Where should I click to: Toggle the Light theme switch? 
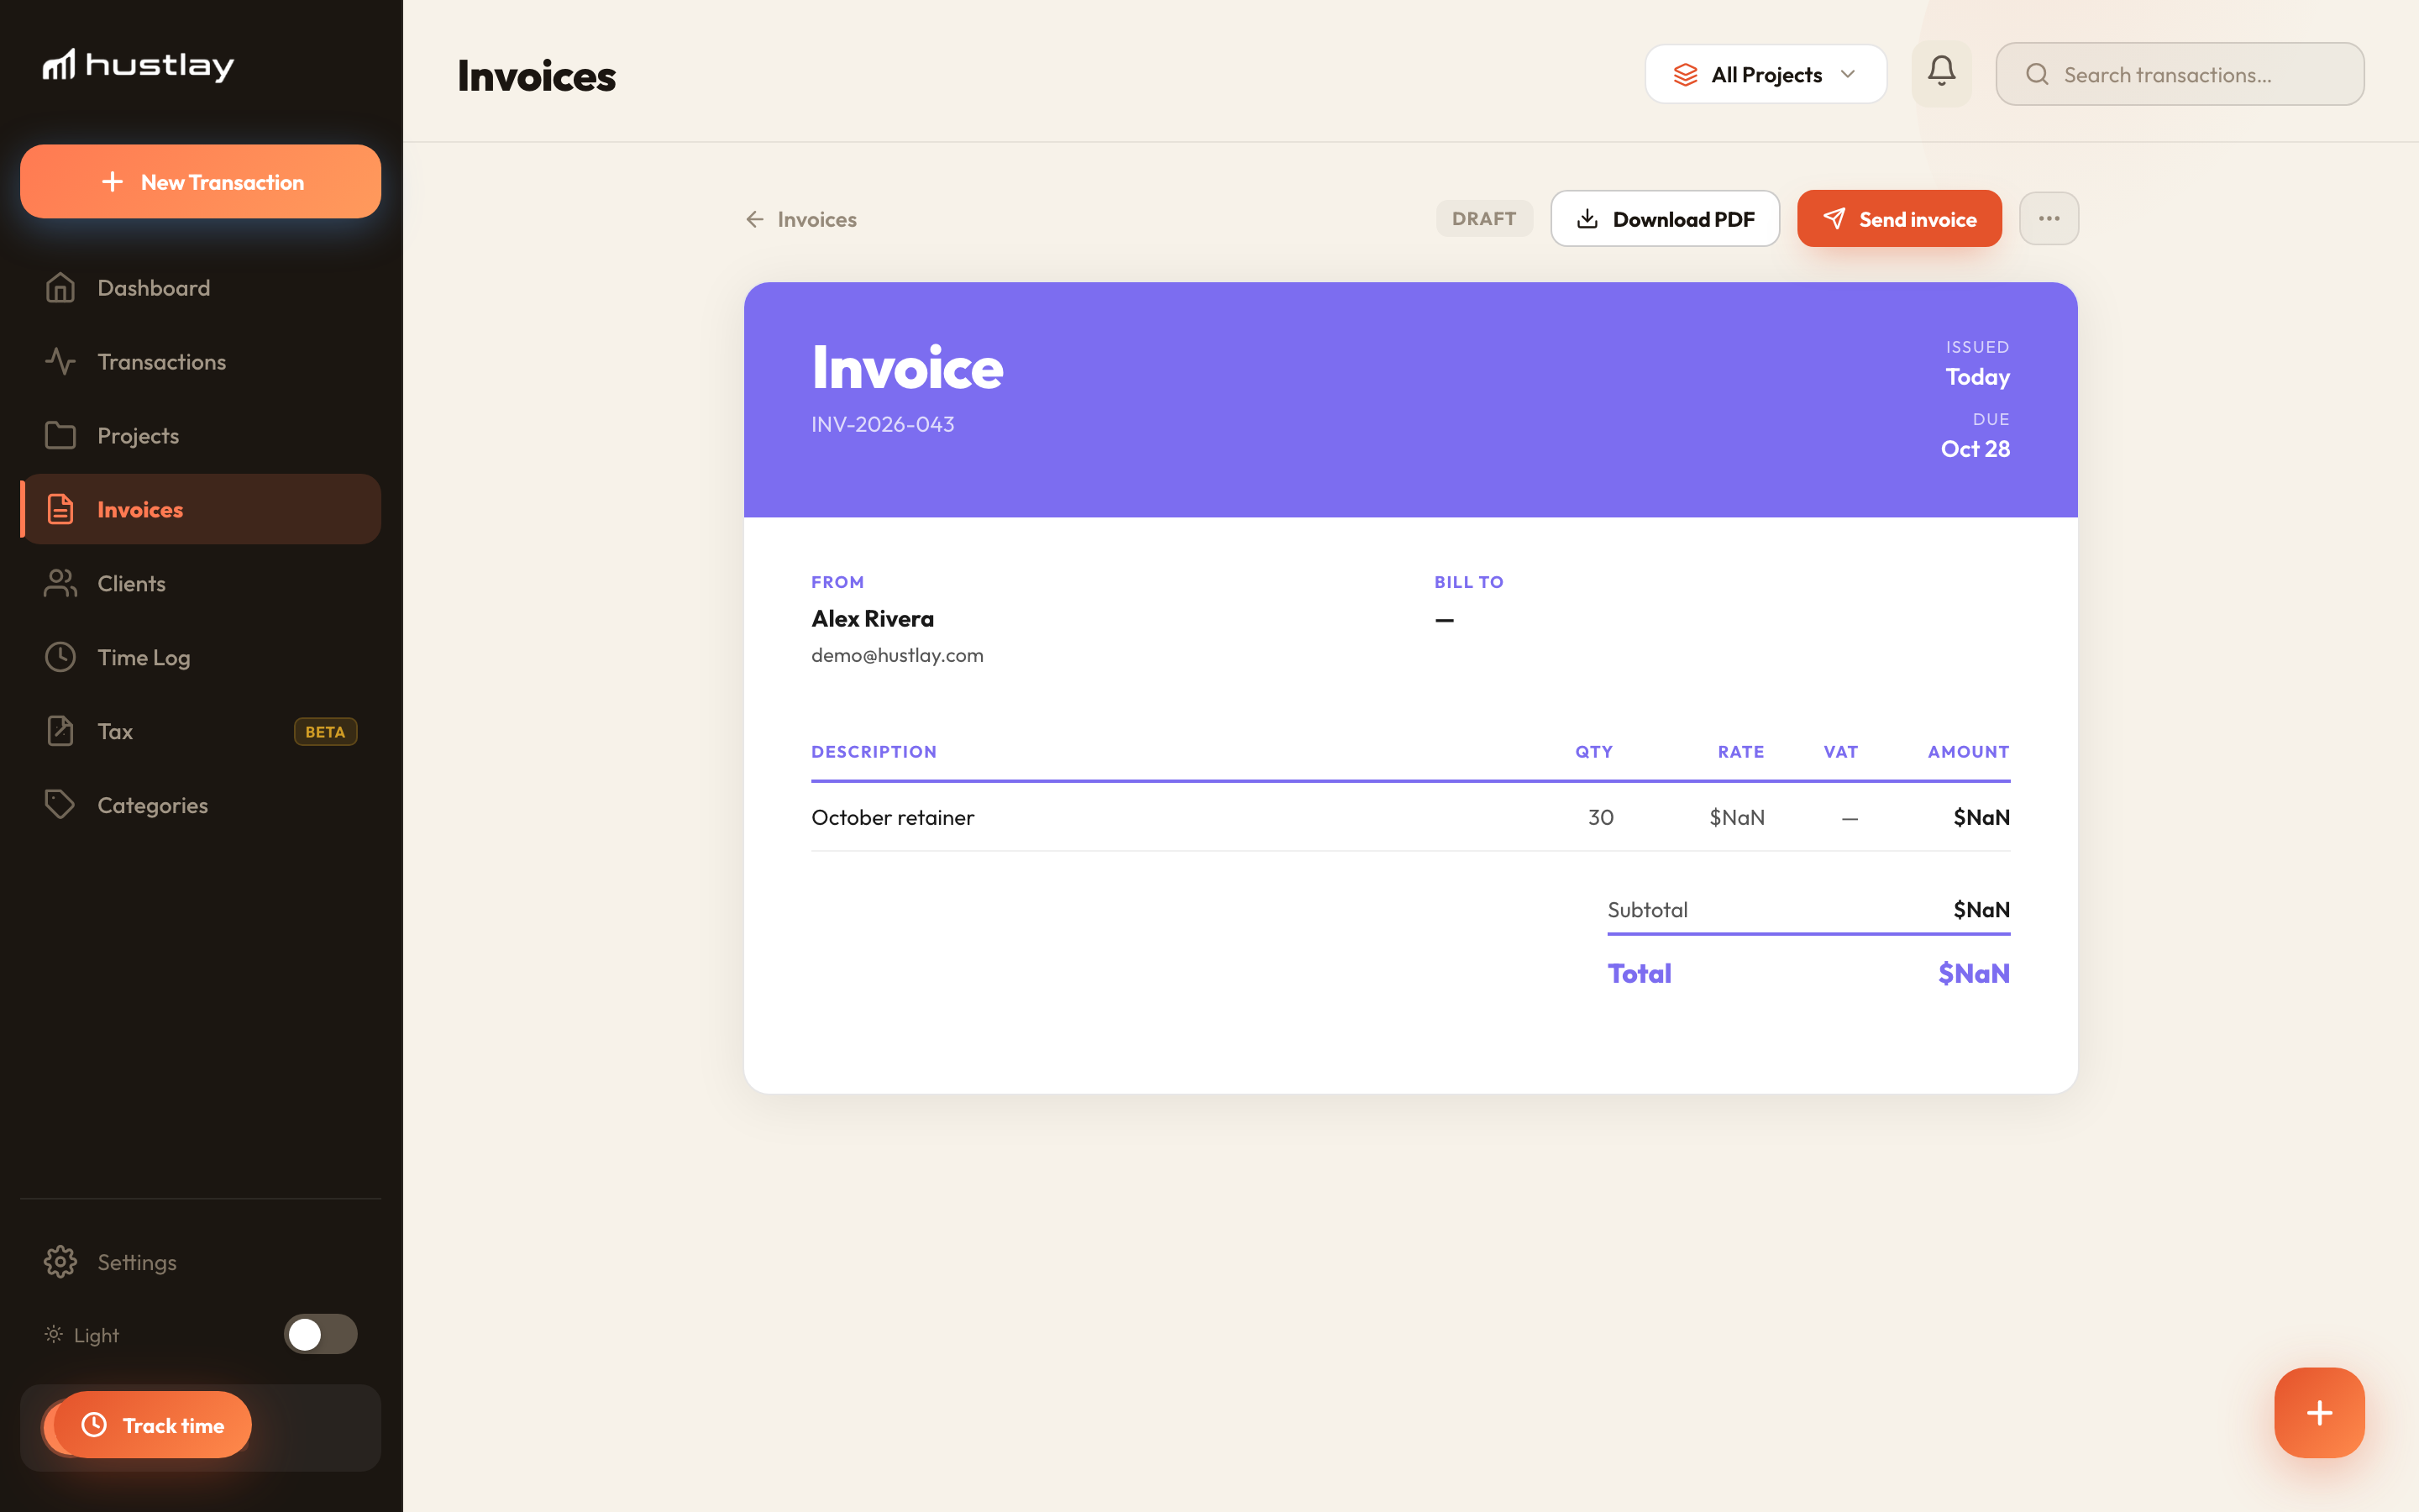[320, 1334]
